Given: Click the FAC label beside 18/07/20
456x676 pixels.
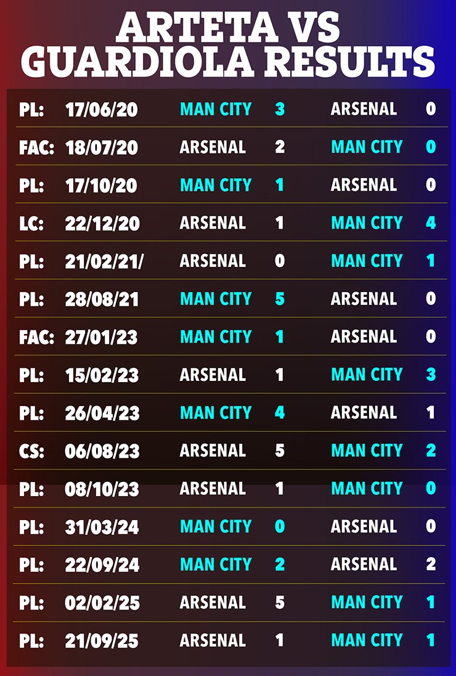Looking at the screenshot, I should coord(36,148).
